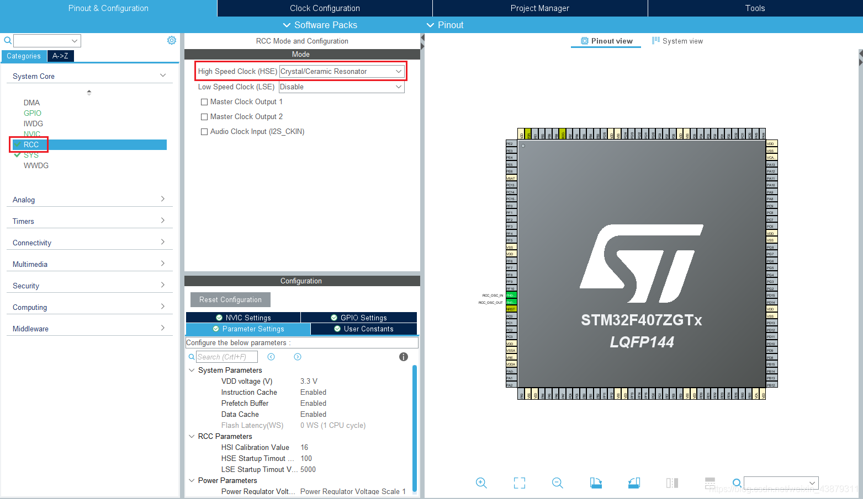Click the fit-to-screen frame icon

(x=520, y=483)
